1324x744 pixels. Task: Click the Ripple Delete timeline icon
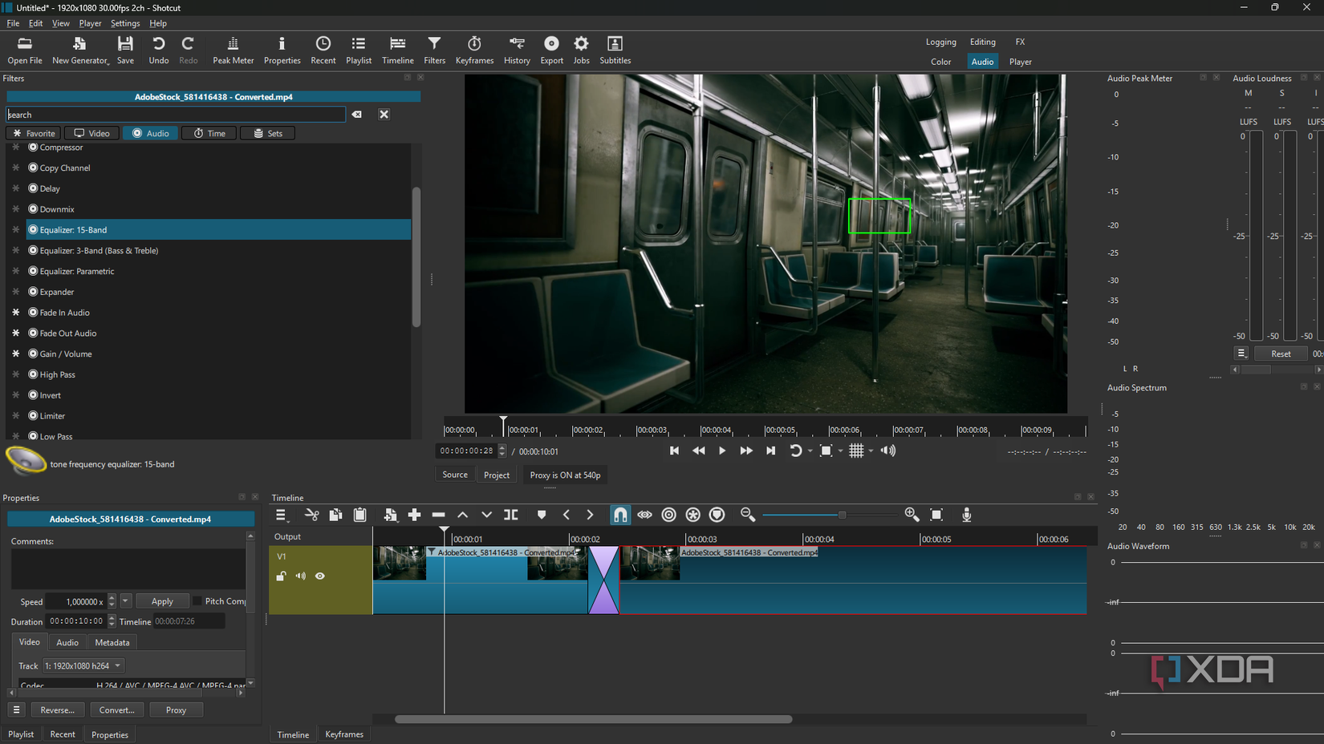point(438,515)
